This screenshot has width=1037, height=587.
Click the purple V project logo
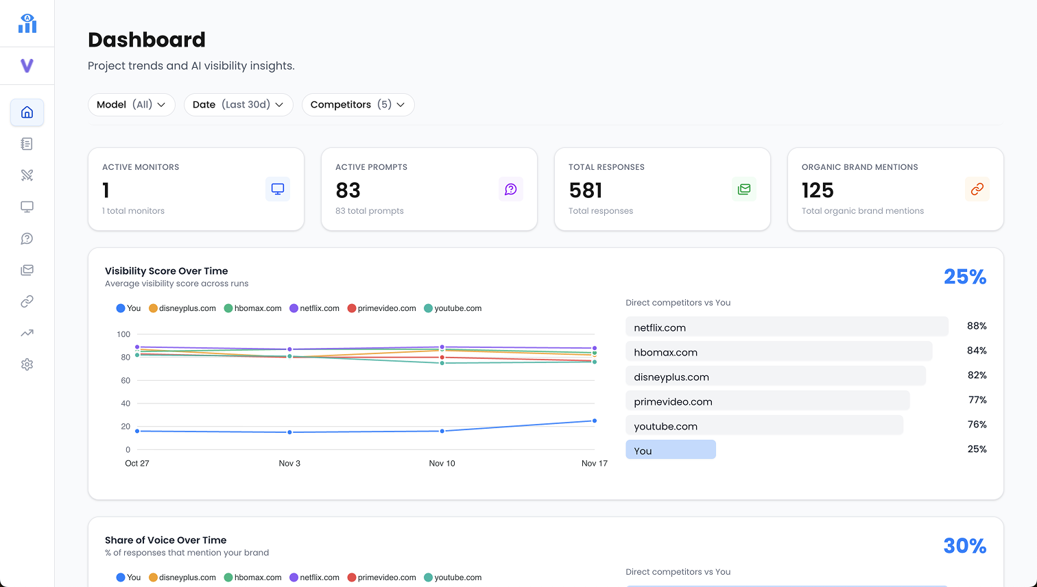point(27,66)
